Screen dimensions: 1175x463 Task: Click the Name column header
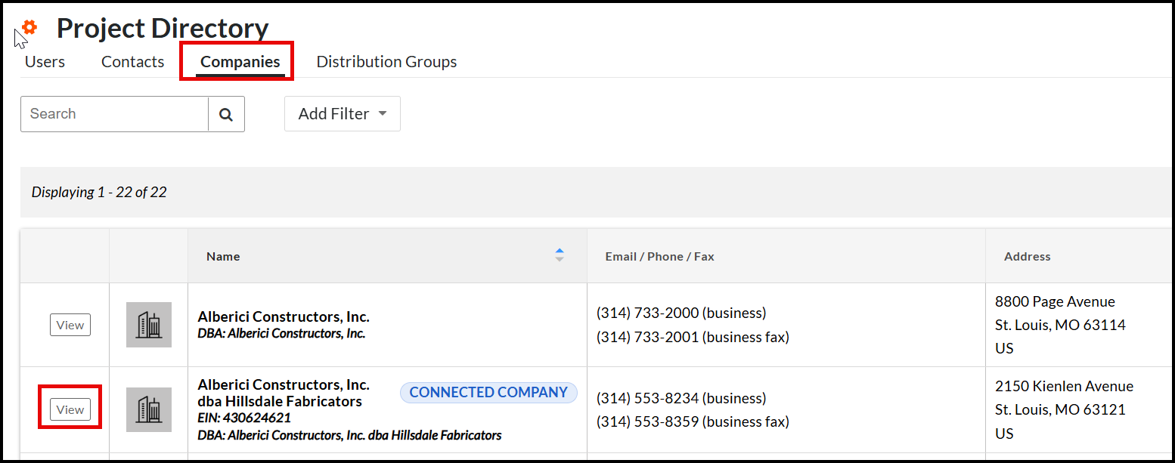coord(223,256)
